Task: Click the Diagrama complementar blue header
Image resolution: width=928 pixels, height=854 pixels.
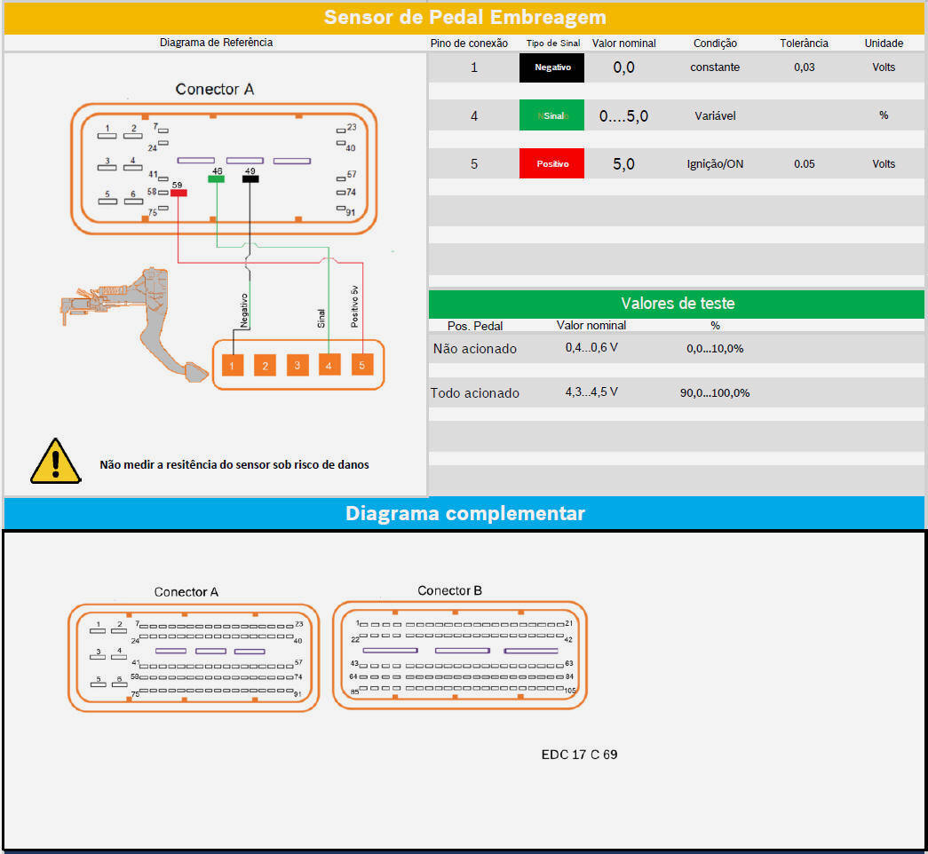Action: tap(464, 513)
